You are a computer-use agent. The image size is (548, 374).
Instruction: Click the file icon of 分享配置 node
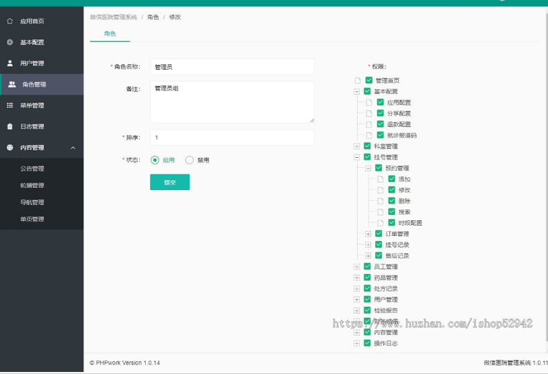tap(368, 113)
